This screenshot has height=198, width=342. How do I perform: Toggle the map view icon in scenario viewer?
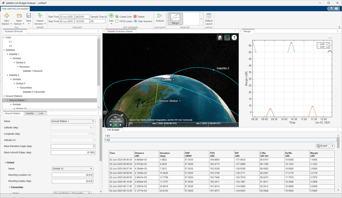click(227, 38)
